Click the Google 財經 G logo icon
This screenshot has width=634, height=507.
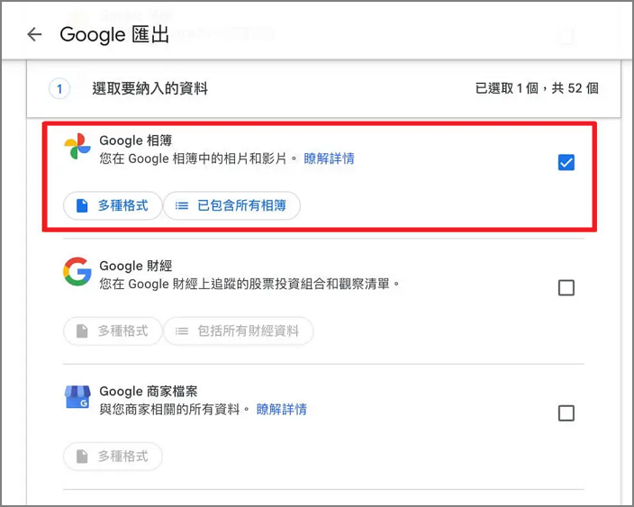(77, 271)
